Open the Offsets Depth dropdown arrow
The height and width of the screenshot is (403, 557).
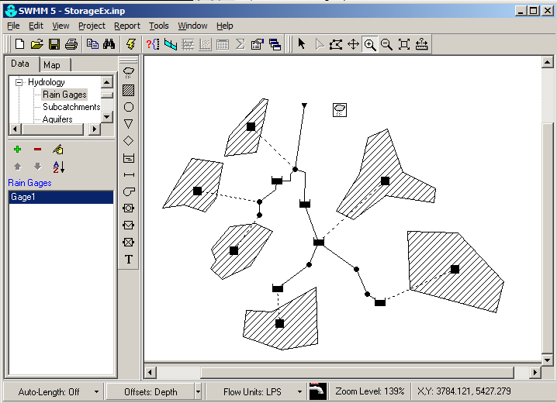pyautogui.click(x=198, y=392)
